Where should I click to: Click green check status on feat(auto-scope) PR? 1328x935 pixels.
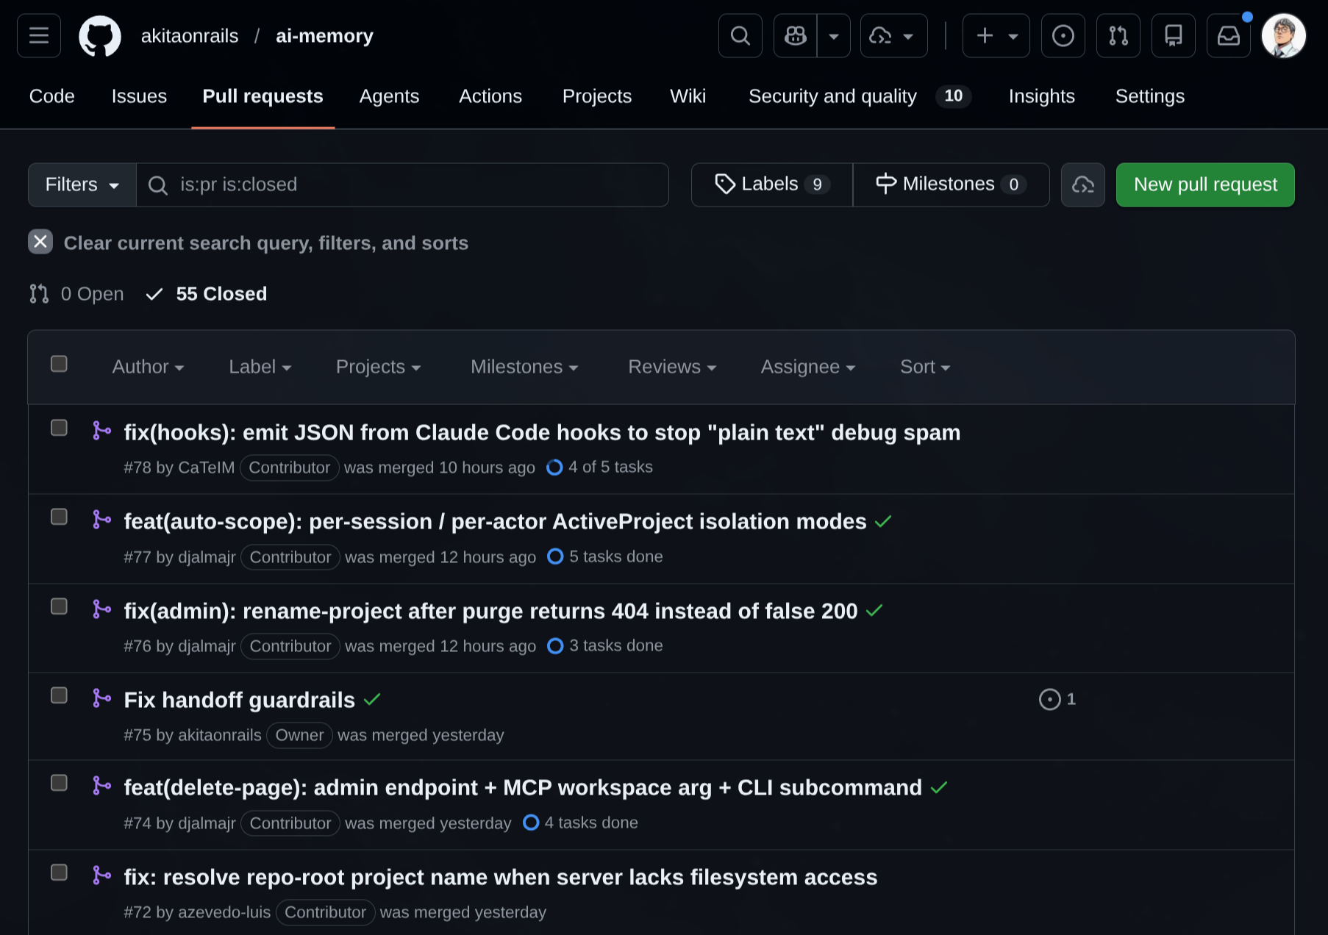(883, 522)
